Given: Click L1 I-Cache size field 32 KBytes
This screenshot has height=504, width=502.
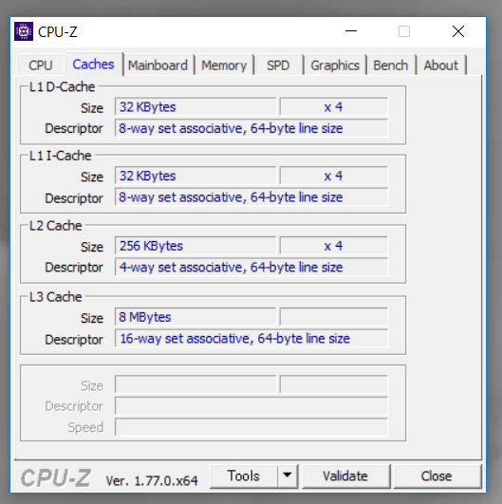Looking at the screenshot, I should 195,176.
